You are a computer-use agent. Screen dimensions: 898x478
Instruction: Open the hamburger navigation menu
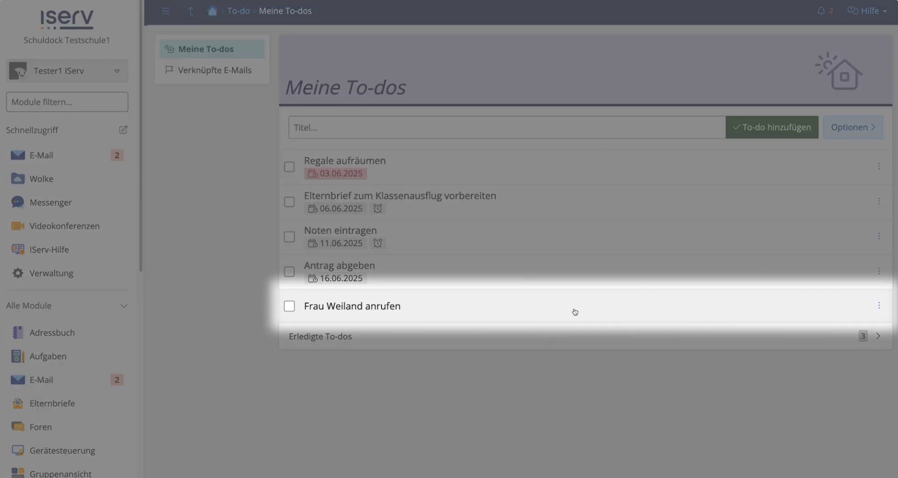[166, 10]
